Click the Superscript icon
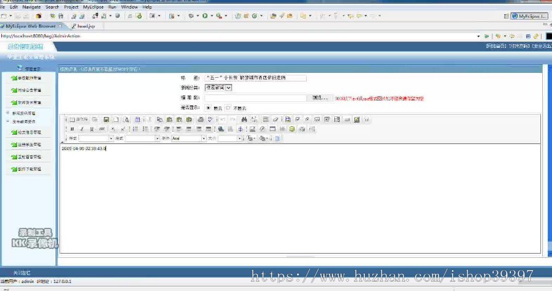This screenshot has width=552, height=291. coord(123,129)
